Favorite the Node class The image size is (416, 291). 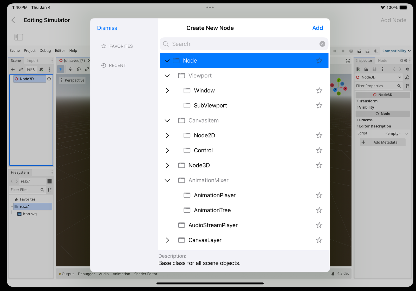coord(319,60)
